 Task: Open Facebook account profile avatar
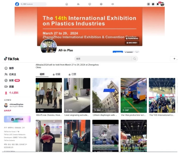tap(162, 4)
